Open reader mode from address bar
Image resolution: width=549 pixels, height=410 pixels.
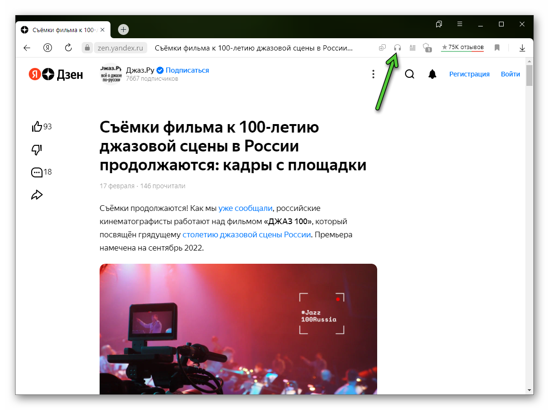tap(412, 48)
